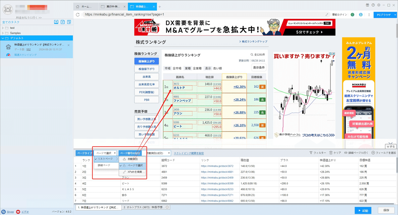Click the 起動 start button
The image size is (398, 215).
click(363, 211)
